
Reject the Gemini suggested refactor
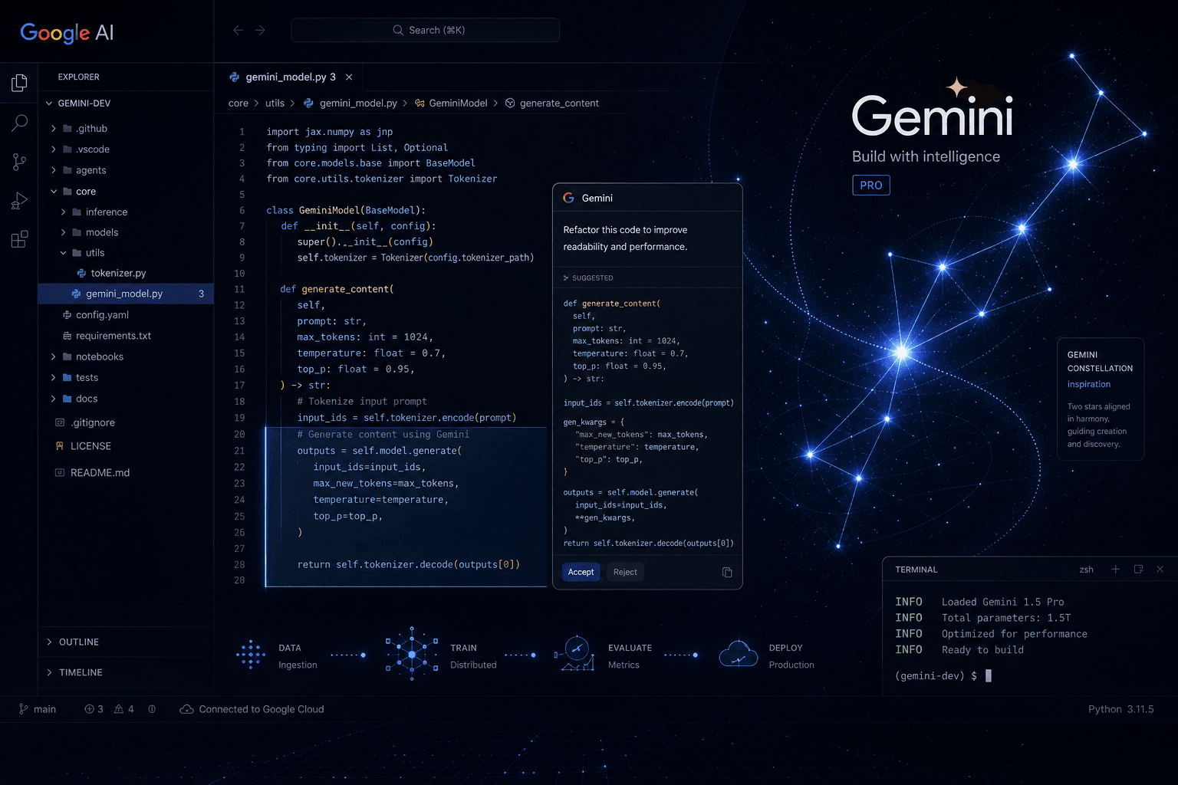(625, 572)
